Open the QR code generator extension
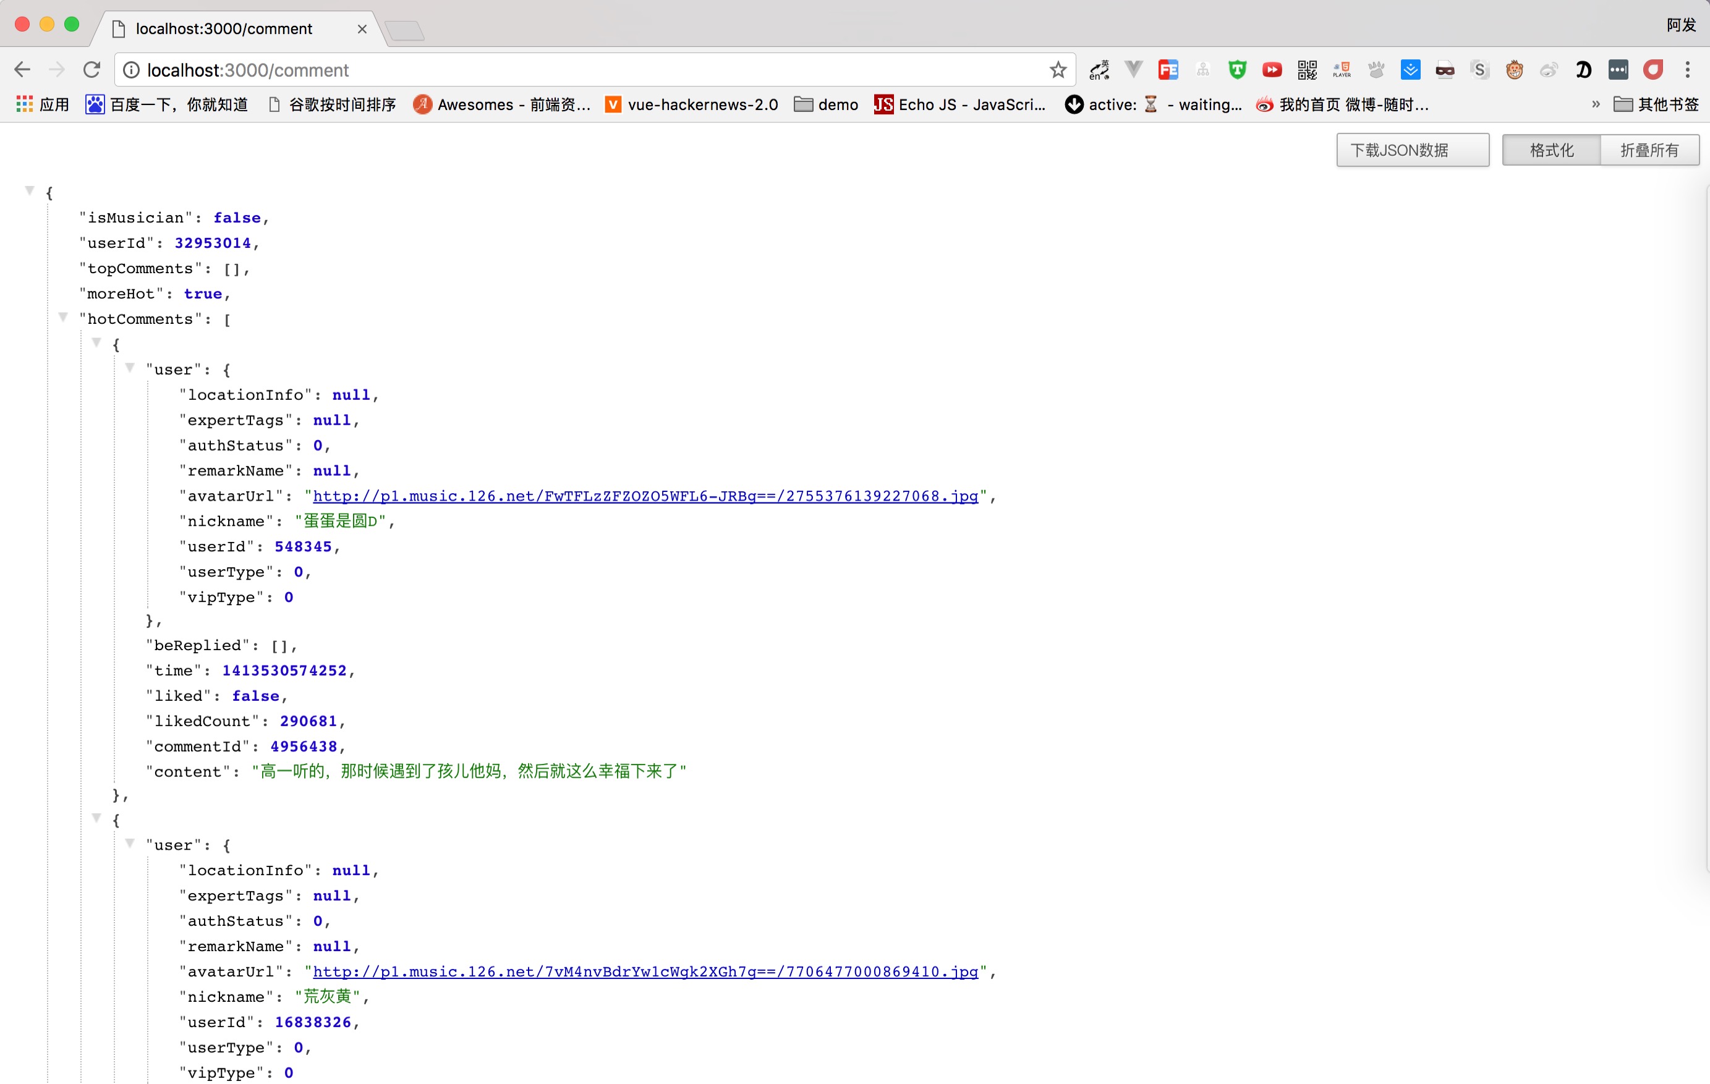Viewport: 1710px width, 1084px height. [x=1307, y=70]
